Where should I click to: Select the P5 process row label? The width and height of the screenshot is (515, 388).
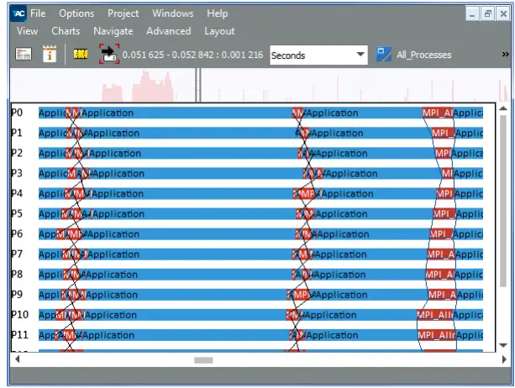[17, 213]
